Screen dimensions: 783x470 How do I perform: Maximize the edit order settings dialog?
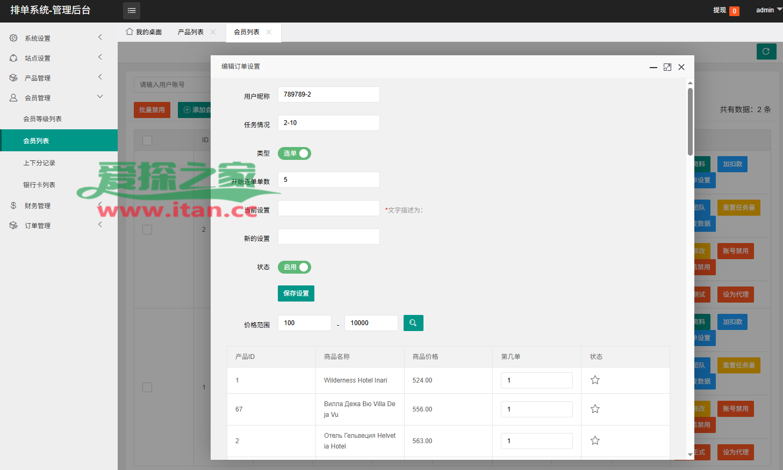pos(667,67)
